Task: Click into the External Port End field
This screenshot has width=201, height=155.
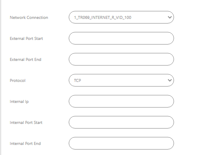Action: tap(121, 59)
